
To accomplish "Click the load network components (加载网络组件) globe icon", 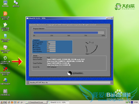I will pos(5,81).
